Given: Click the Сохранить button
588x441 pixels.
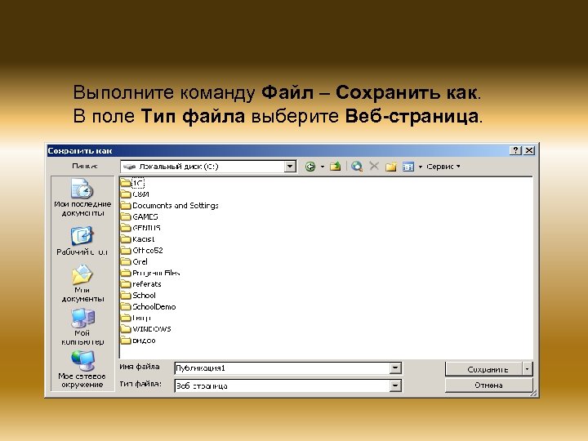Looking at the screenshot, I should (483, 369).
